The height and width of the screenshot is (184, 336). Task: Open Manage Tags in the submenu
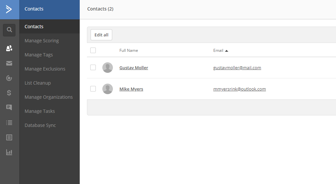pos(39,55)
